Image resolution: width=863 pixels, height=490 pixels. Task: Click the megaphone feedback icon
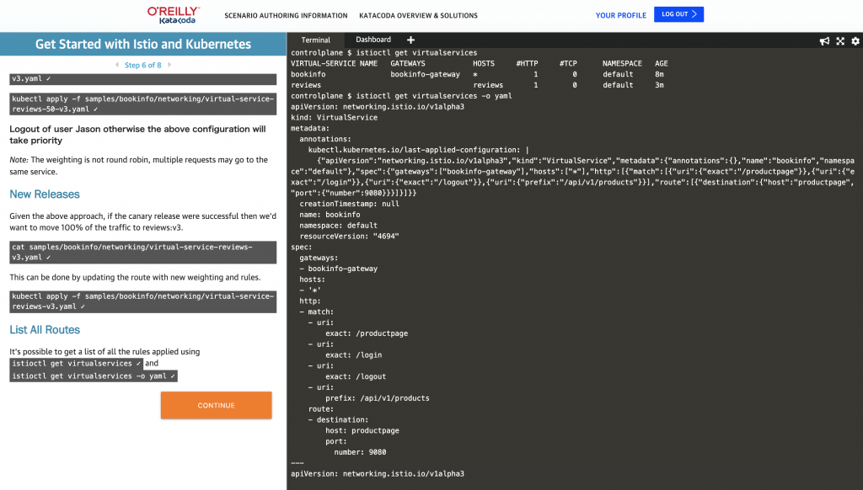coord(824,41)
